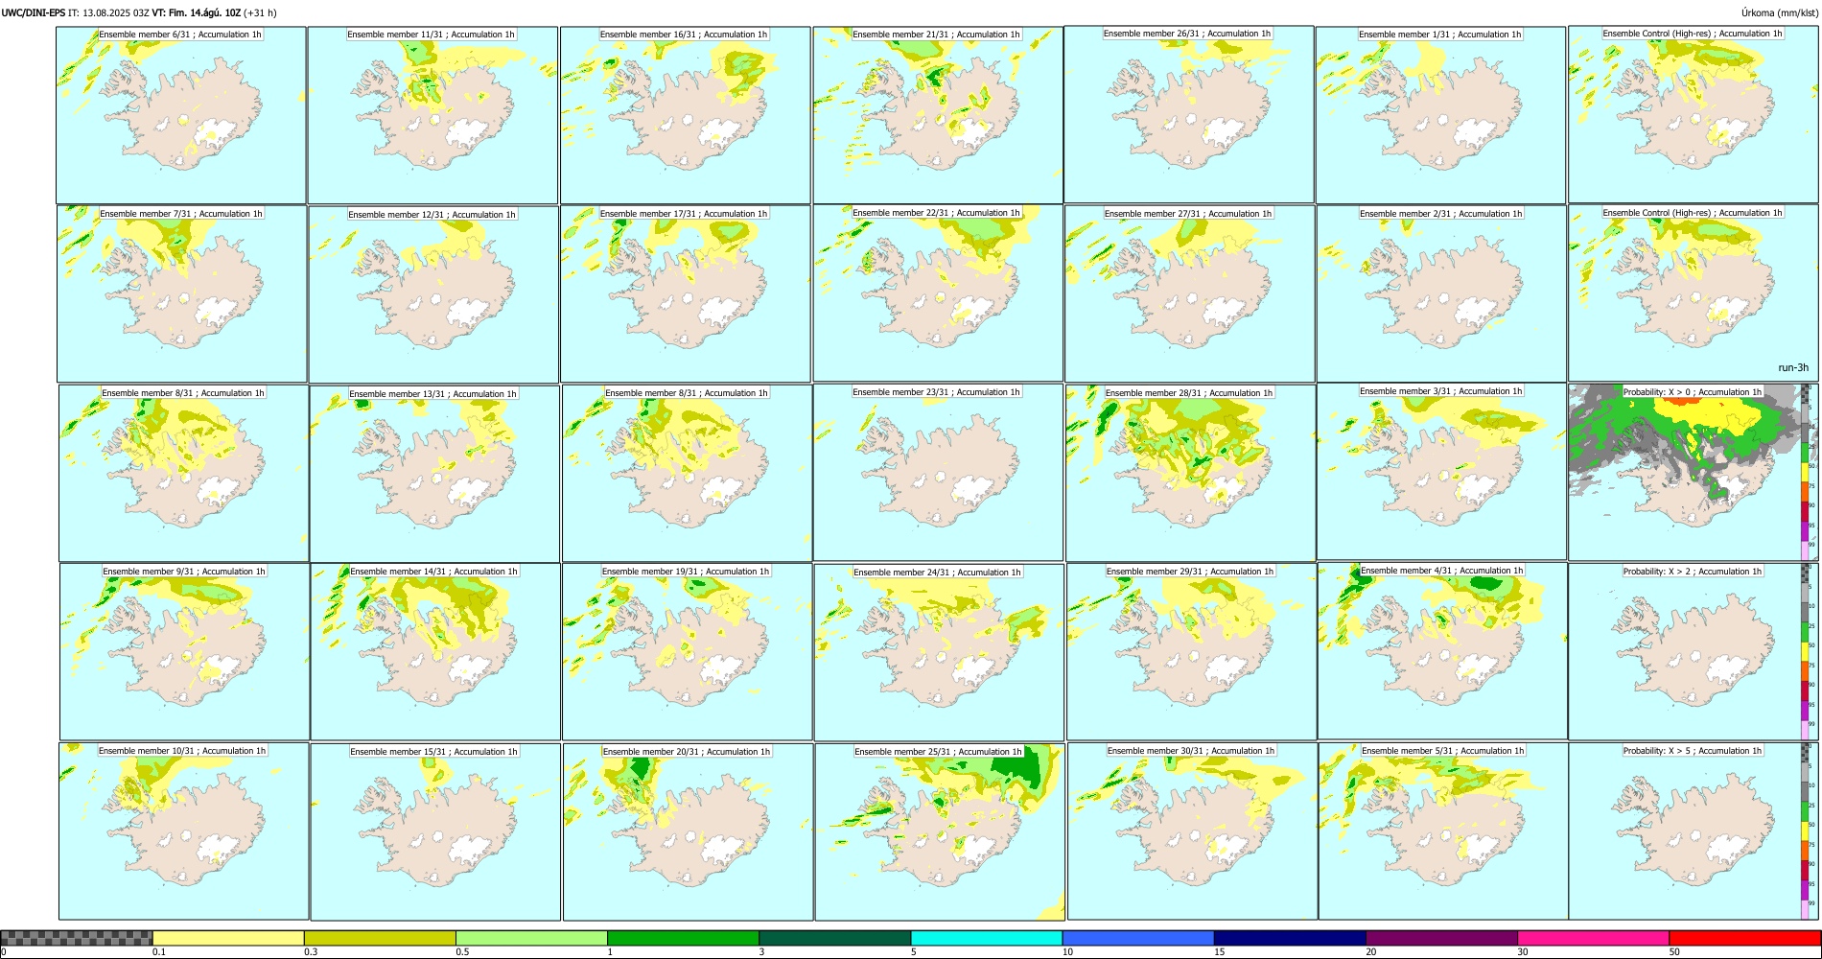Viewport: 1822px width, 959px height.
Task: Pick the Ensemble member 17/31 map
Action: [x=686, y=294]
